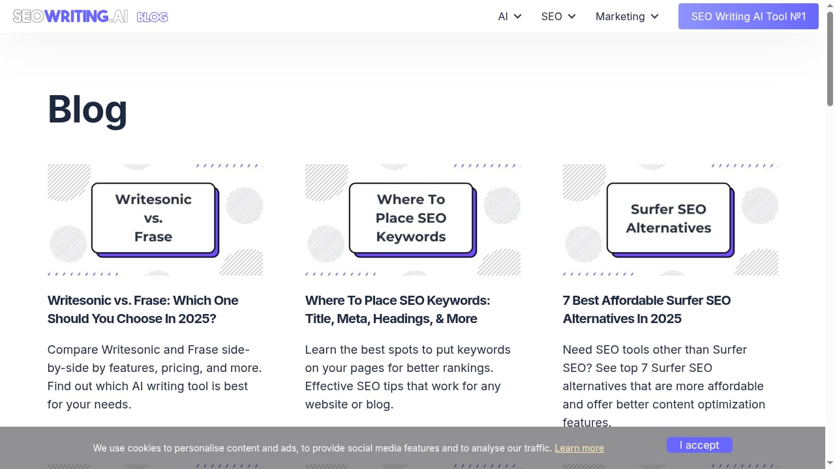The width and height of the screenshot is (835, 469).
Task: Open the Surfer SEO Alternatives thumbnail
Action: point(671,220)
